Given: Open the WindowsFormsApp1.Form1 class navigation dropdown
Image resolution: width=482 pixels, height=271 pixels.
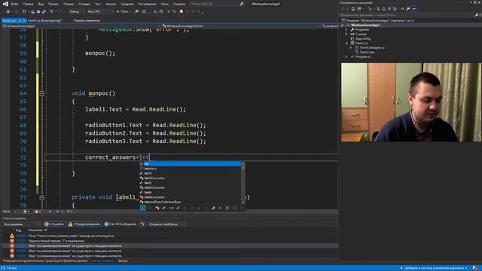Looking at the screenshot, I should coord(241,26).
